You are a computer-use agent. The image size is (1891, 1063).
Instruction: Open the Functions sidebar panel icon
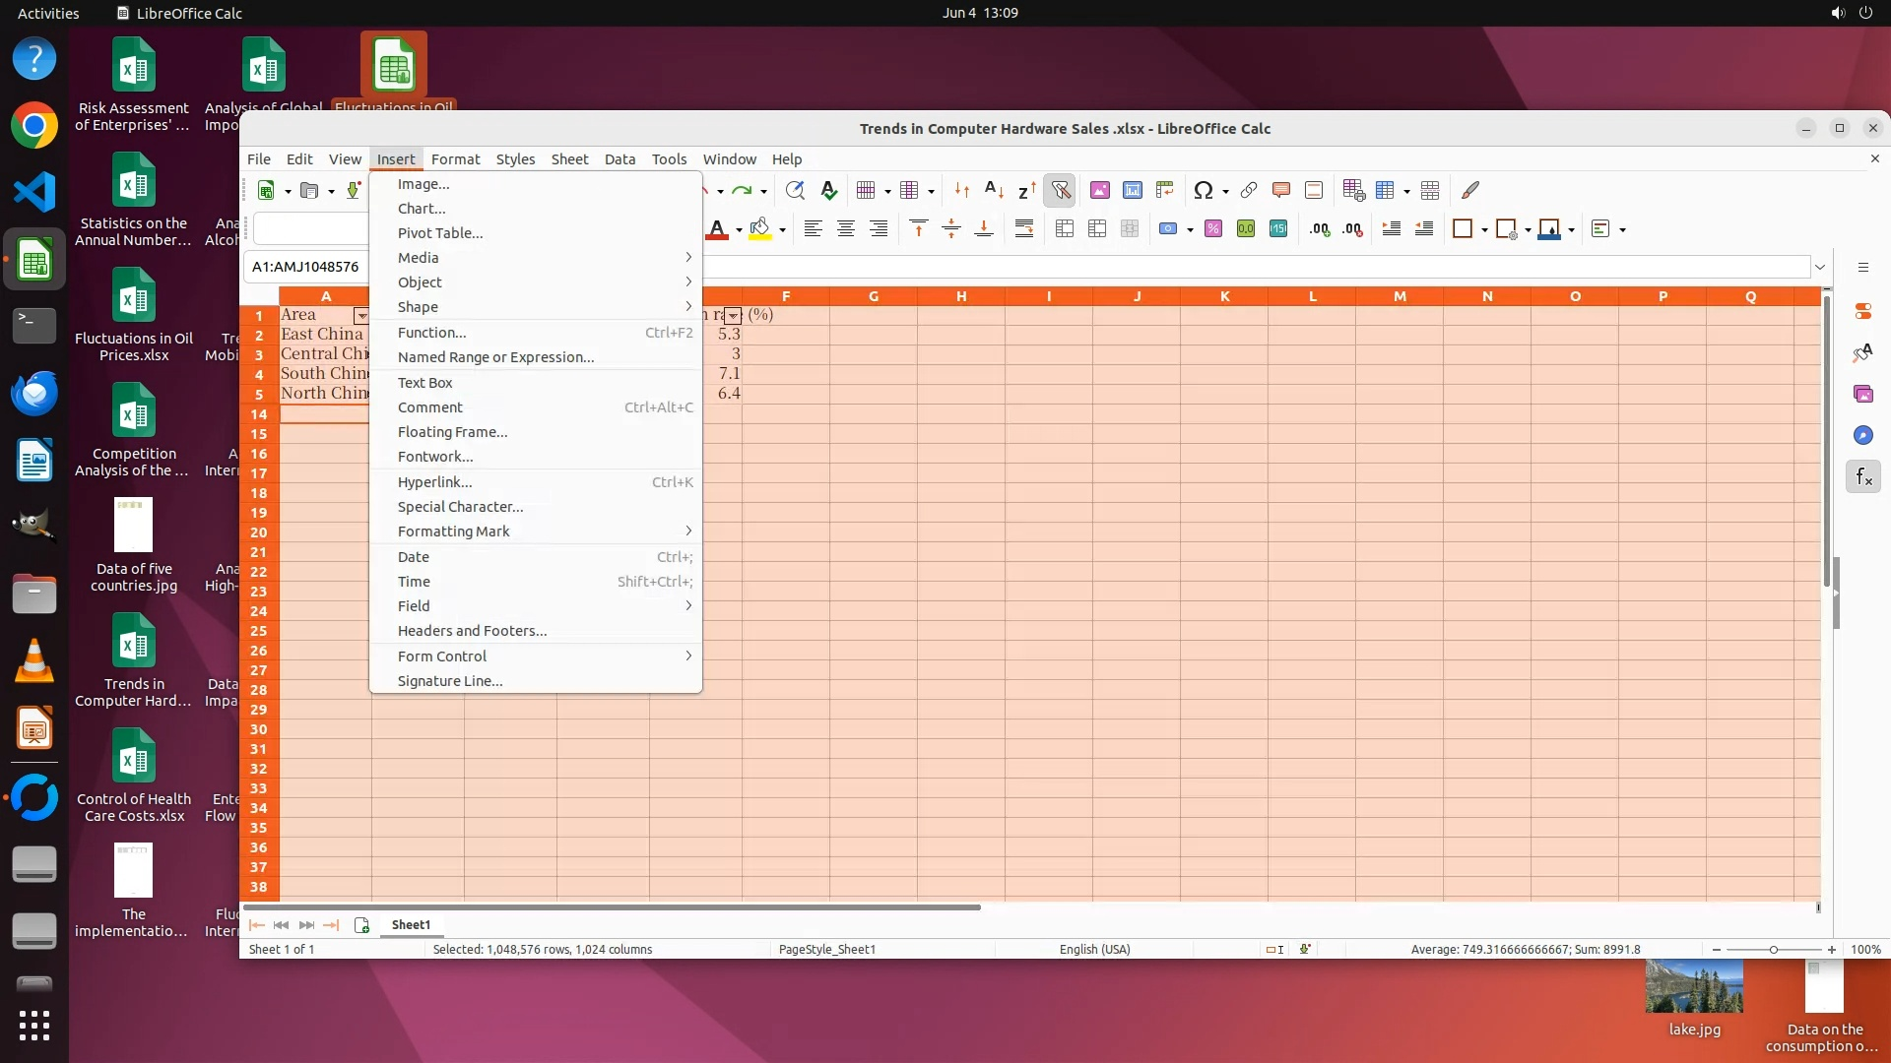[x=1862, y=477]
